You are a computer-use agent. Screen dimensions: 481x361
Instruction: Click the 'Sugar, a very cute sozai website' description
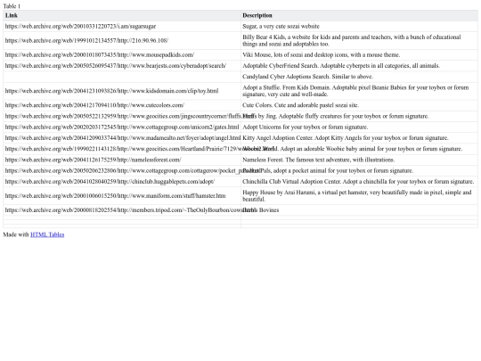[x=281, y=27]
